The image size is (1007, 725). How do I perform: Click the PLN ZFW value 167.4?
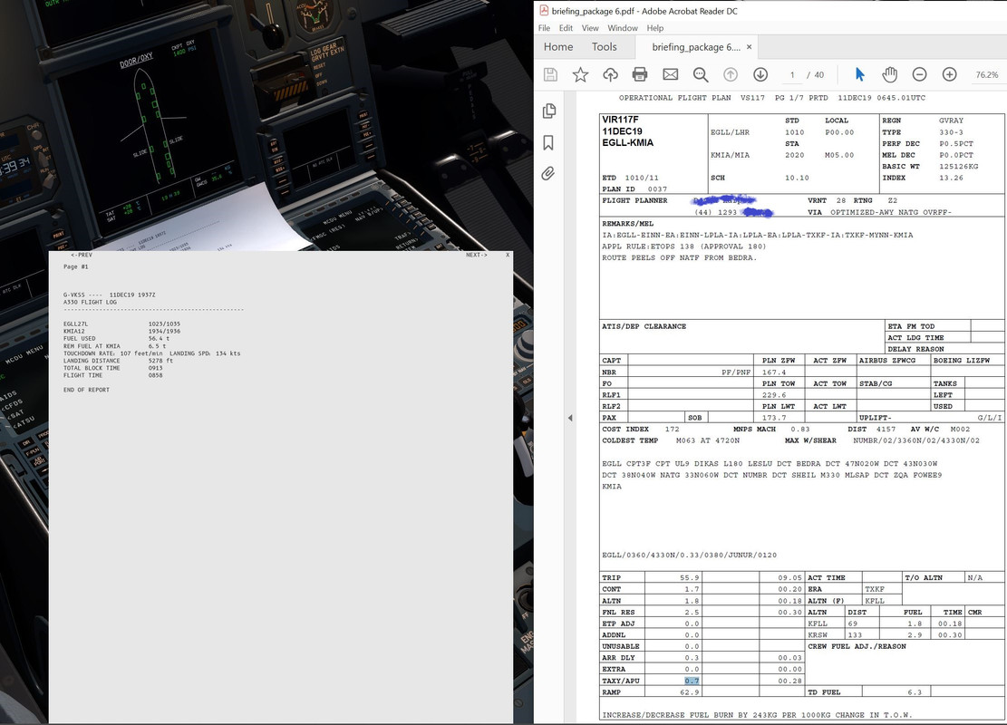(x=774, y=372)
